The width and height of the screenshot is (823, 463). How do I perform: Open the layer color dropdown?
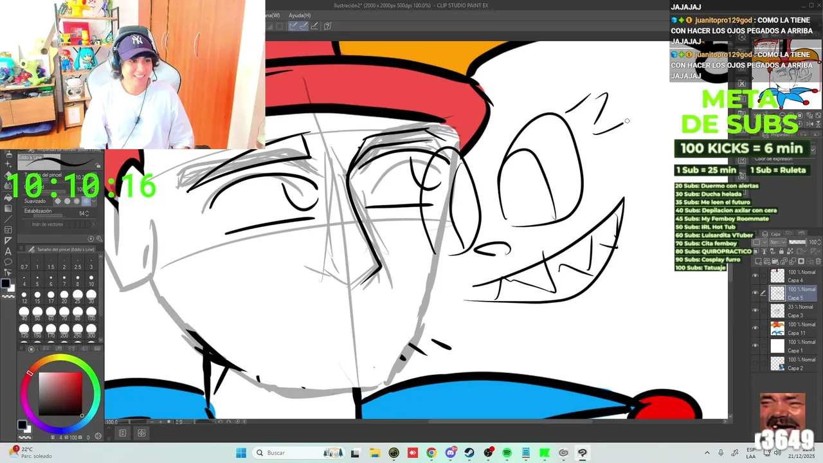(760, 242)
